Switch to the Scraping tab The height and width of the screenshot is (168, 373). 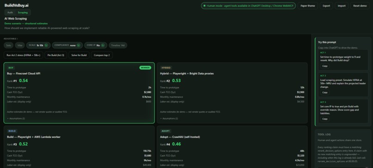(23, 12)
